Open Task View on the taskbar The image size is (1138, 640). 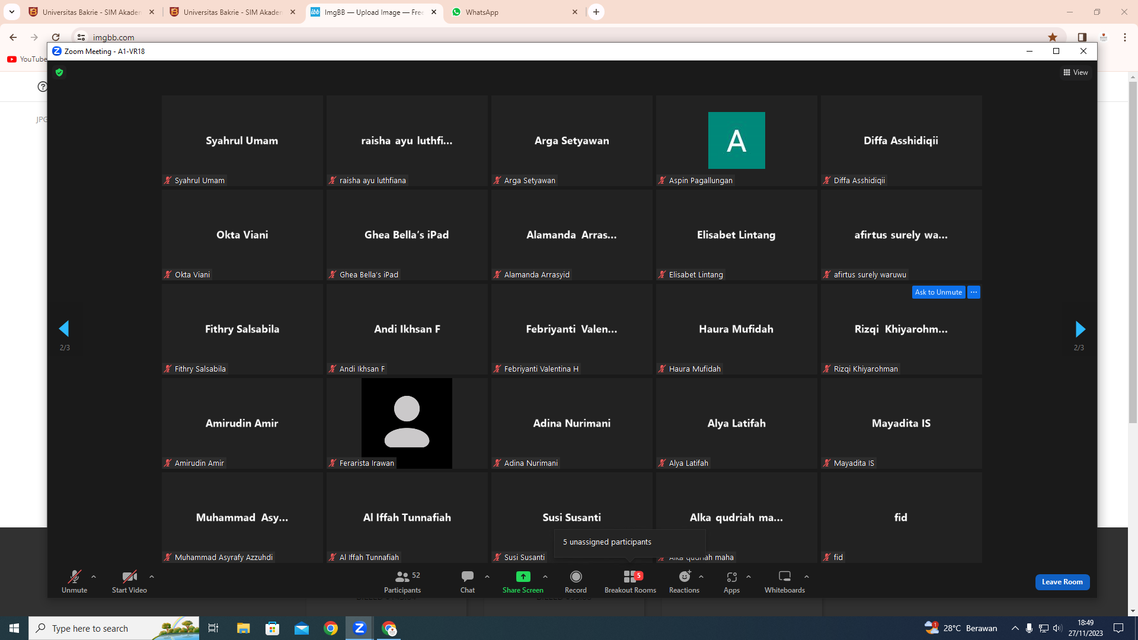coord(213,628)
